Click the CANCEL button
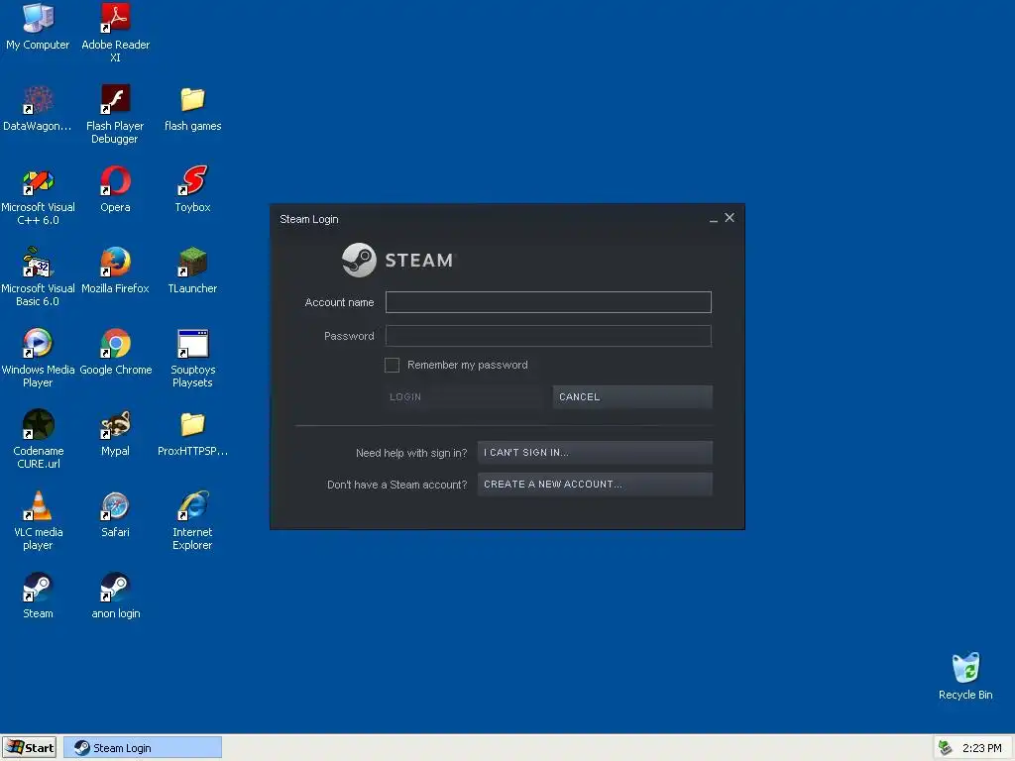 click(x=632, y=396)
